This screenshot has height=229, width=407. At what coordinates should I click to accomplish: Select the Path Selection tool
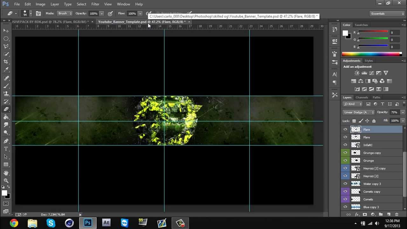[6, 156]
